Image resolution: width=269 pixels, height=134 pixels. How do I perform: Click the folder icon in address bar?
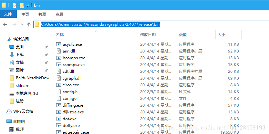37,24
